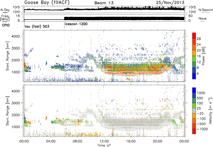
Task: Click the red bottom of the Velocity colorbar
Action: [x=194, y=131]
